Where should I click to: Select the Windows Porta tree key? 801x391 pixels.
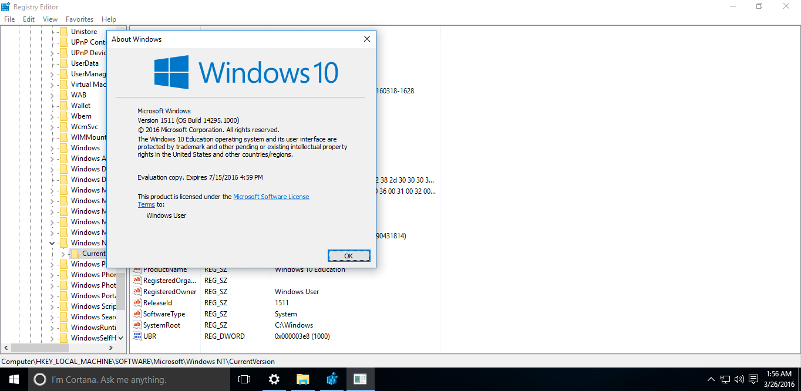tap(93, 296)
